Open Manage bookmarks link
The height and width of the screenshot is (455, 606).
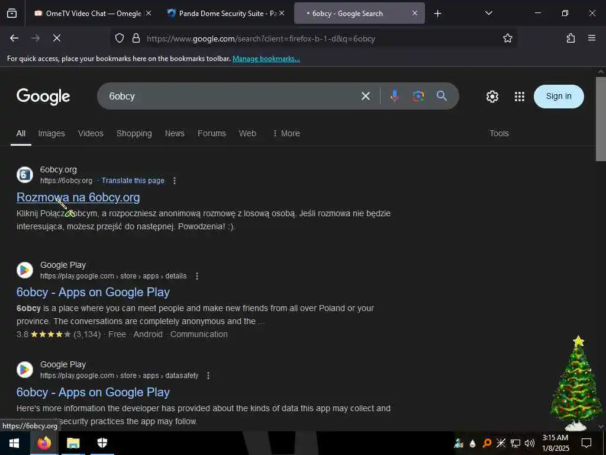266,59
